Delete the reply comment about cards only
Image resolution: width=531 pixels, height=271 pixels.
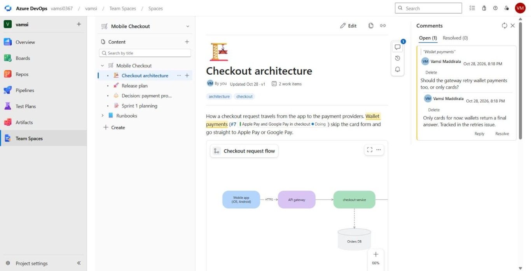click(x=434, y=110)
